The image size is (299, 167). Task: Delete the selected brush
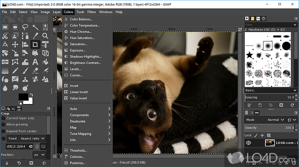click(281, 105)
